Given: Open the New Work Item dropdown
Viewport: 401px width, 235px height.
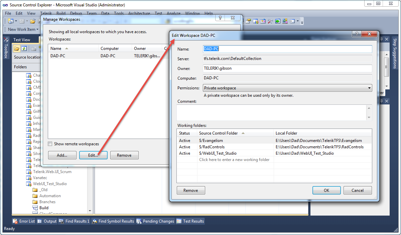Looking at the screenshot, I should 23,29.
